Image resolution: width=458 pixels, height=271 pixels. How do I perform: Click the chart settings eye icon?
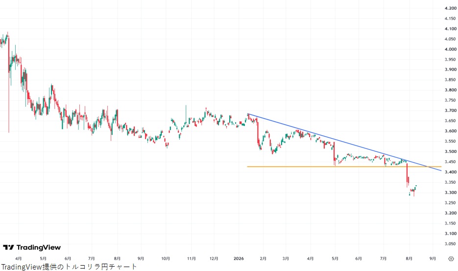coord(451,259)
